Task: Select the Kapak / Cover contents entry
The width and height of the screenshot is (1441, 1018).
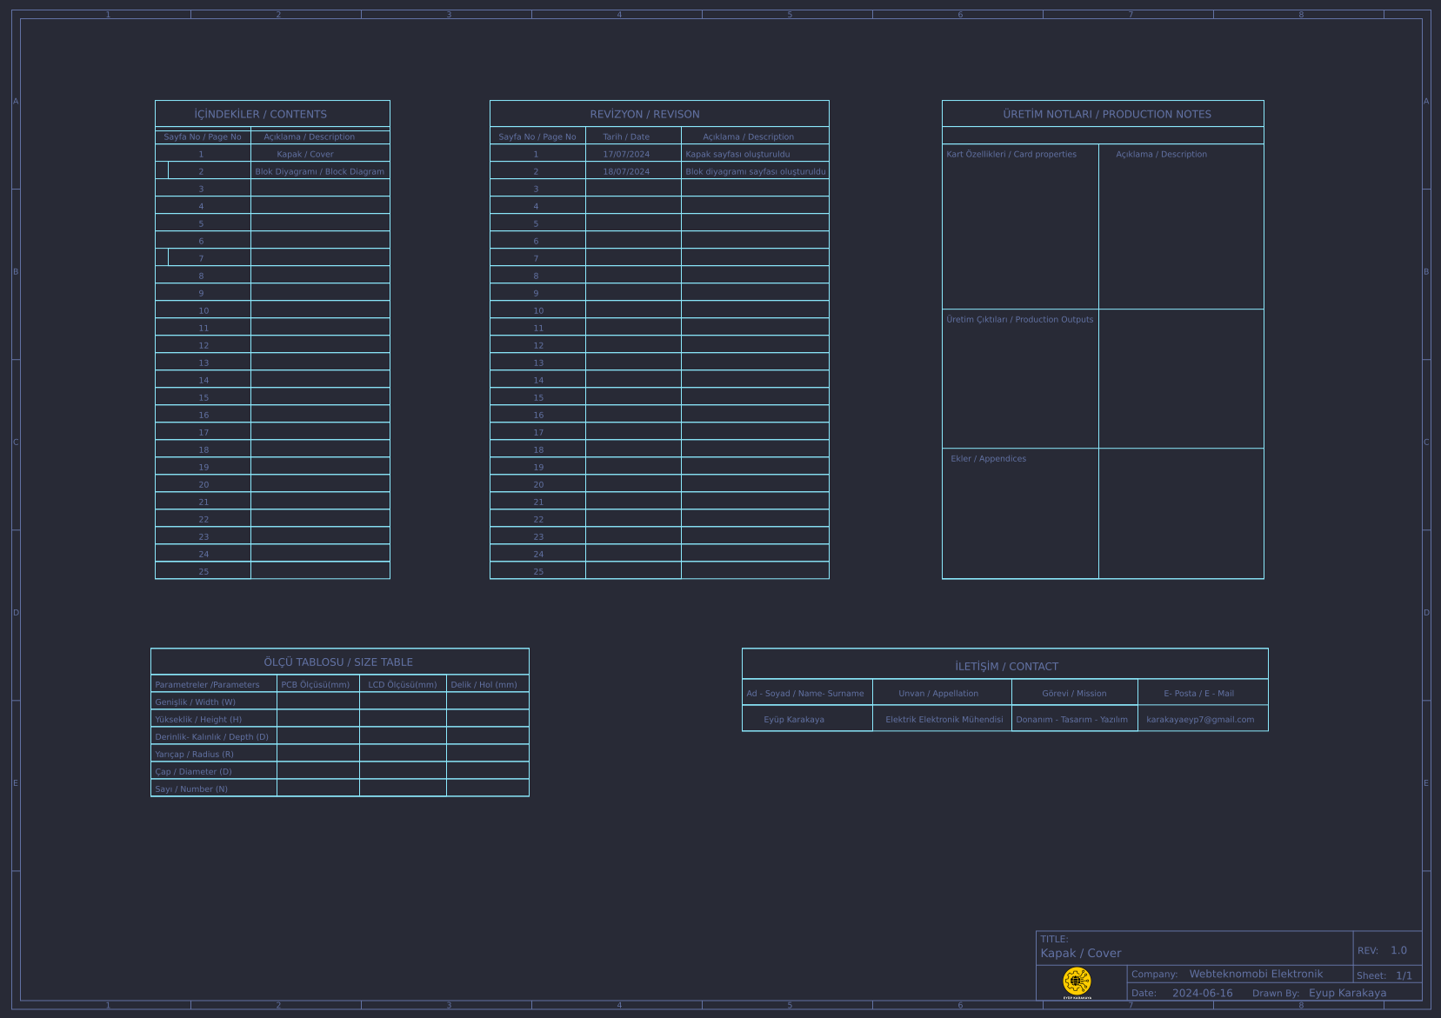Action: tap(305, 154)
